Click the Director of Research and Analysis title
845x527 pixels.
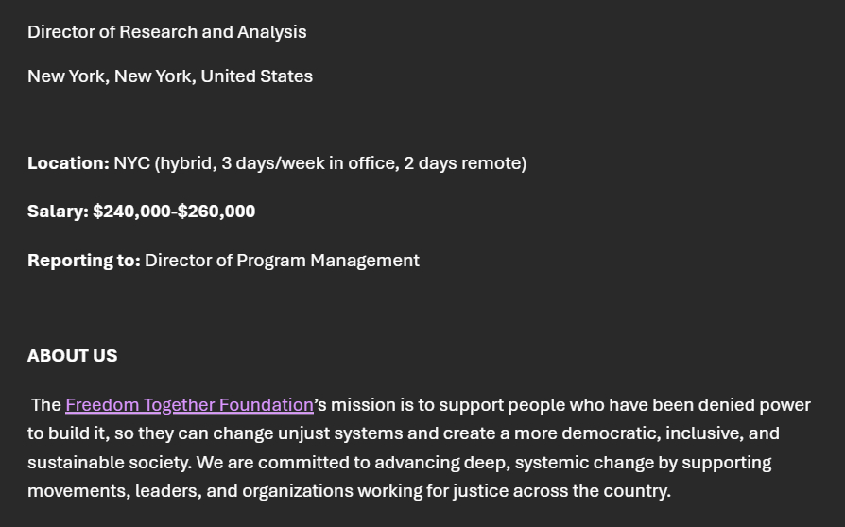click(x=167, y=32)
